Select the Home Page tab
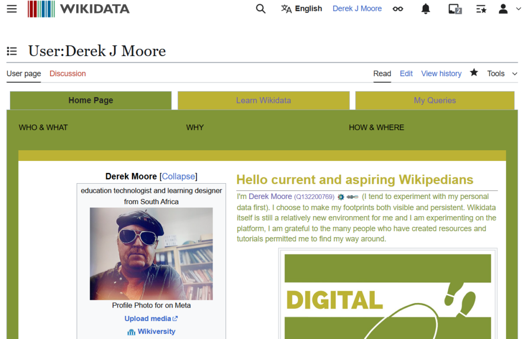 pyautogui.click(x=91, y=100)
